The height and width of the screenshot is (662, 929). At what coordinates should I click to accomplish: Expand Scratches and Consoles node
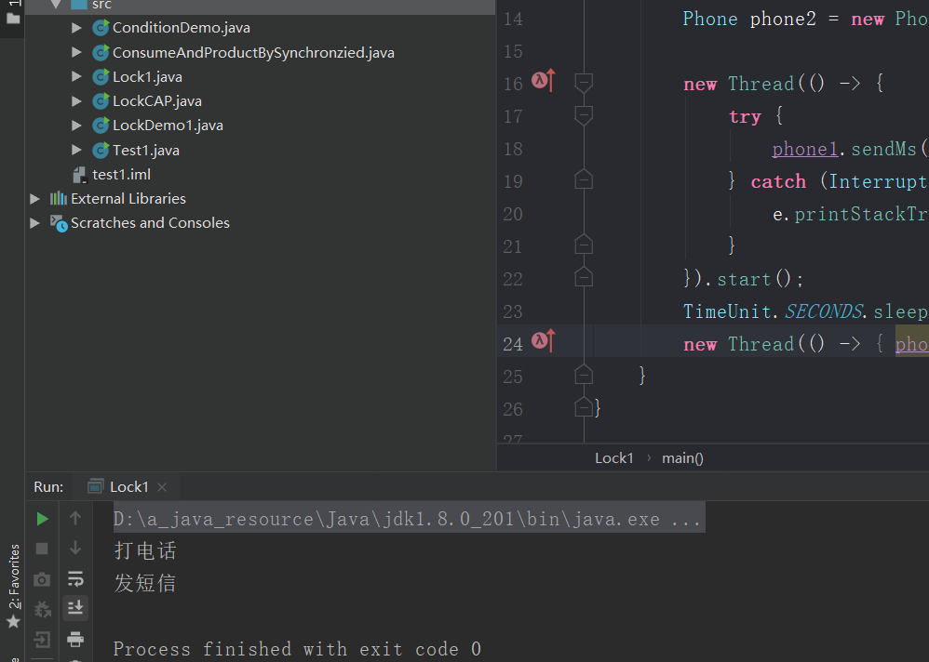(x=35, y=223)
